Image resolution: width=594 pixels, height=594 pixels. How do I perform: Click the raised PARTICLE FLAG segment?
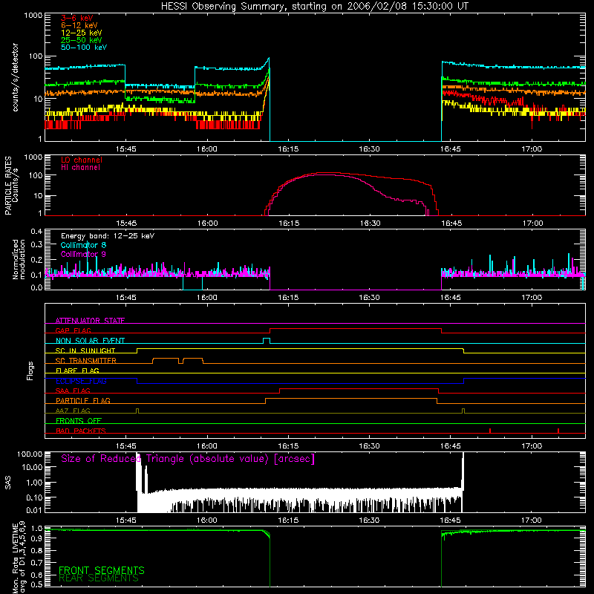point(350,399)
